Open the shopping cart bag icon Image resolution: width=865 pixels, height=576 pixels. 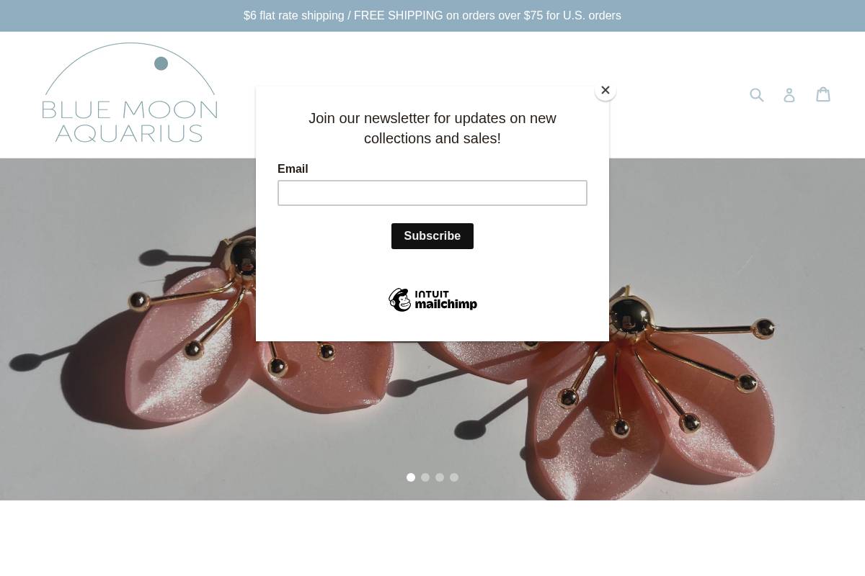click(x=823, y=94)
